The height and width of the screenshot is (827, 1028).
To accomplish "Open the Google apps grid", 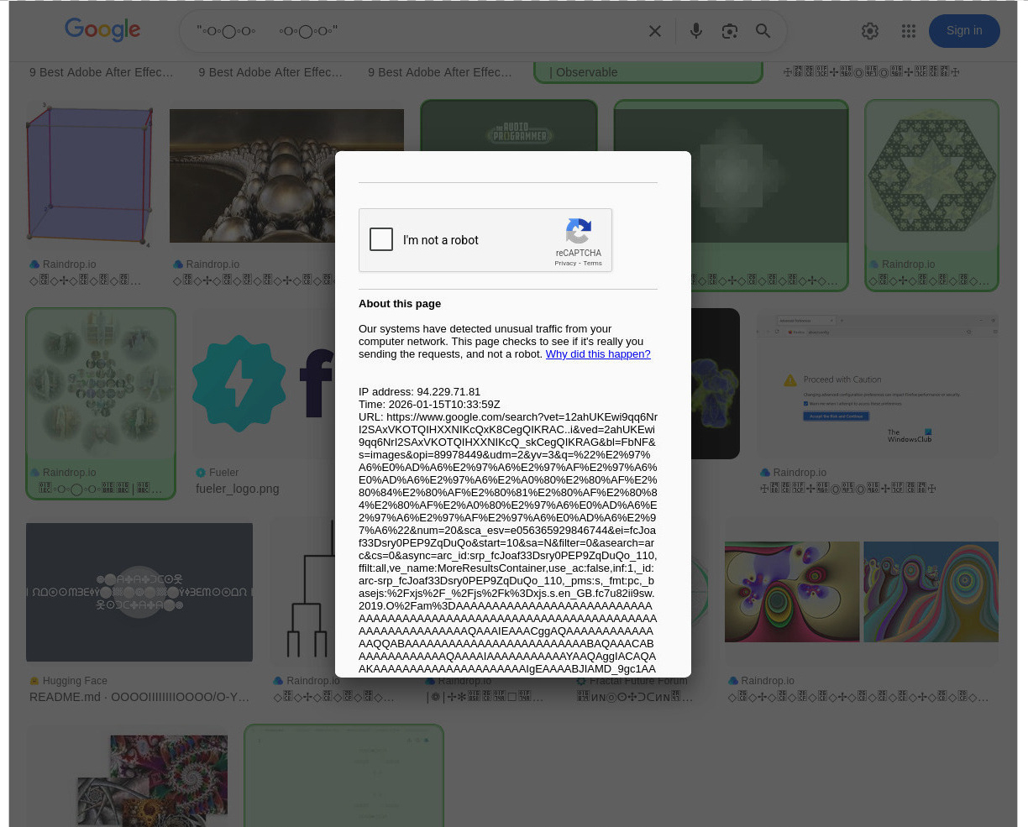I will click(x=908, y=31).
